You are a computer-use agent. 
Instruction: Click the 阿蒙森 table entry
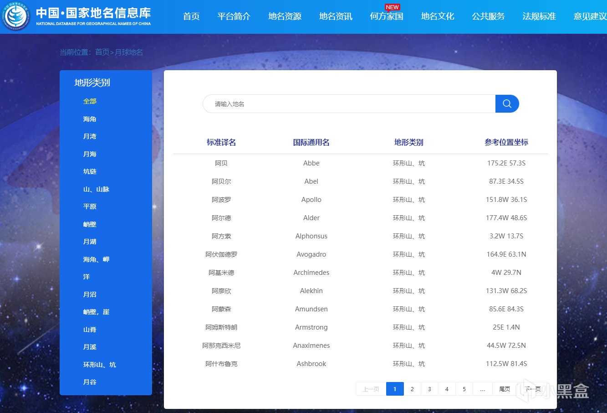point(221,309)
